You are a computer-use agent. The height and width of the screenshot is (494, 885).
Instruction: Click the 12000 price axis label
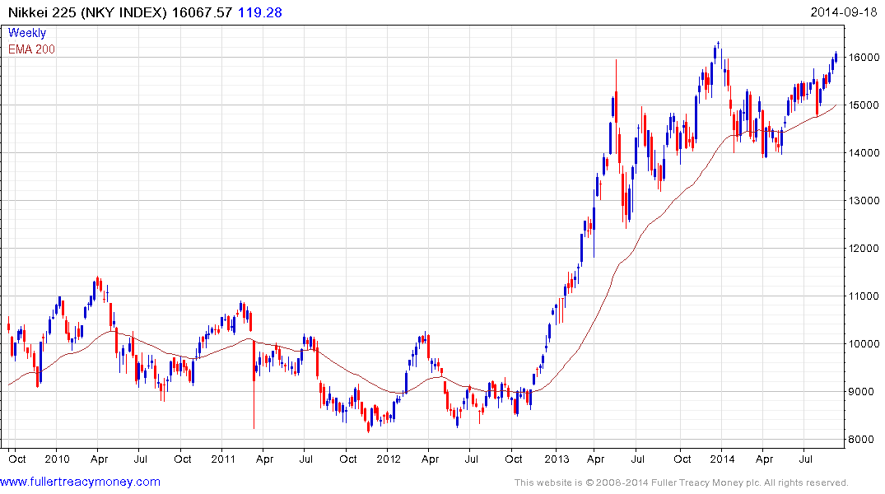(x=864, y=249)
